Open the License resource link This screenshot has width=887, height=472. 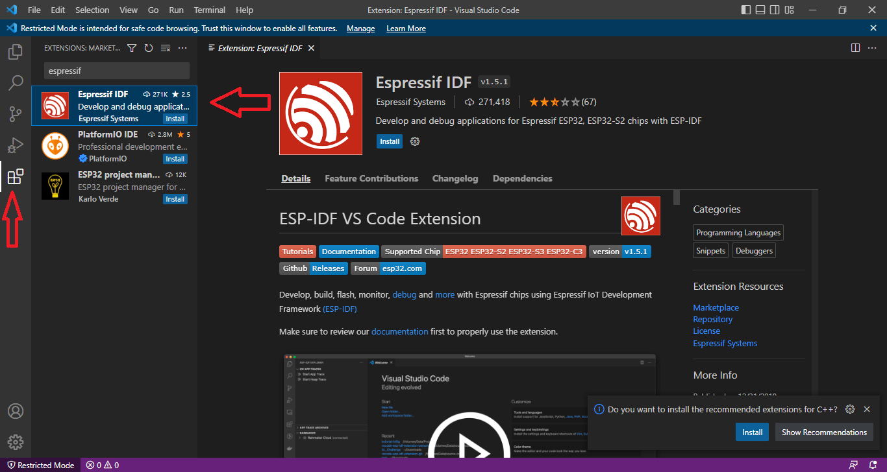706,331
